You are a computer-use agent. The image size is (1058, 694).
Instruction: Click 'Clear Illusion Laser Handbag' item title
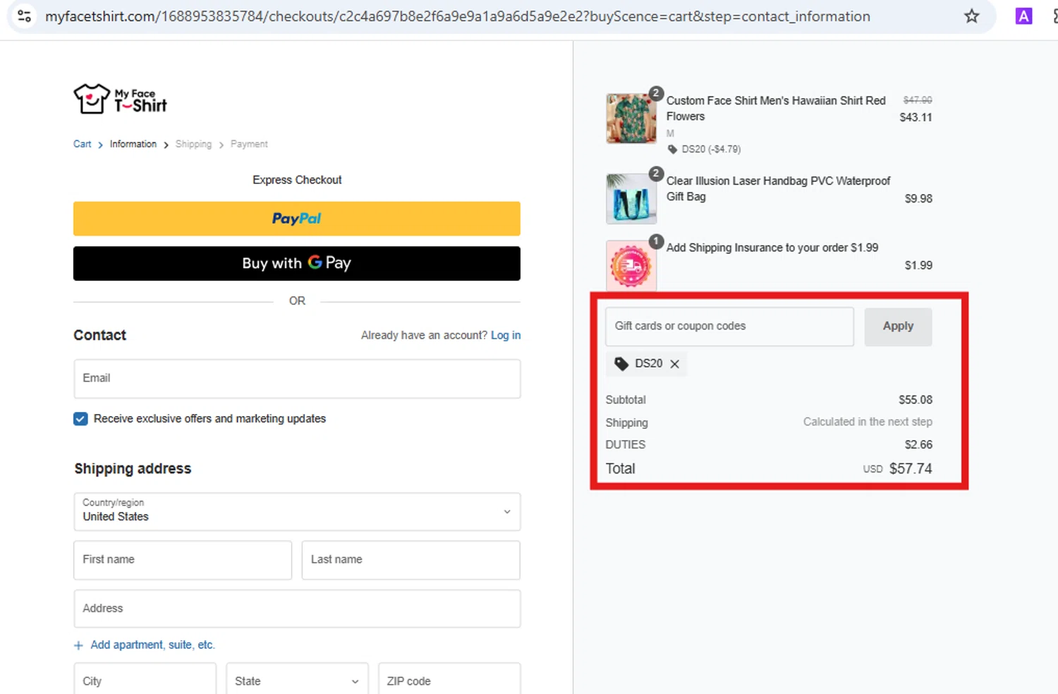778,188
